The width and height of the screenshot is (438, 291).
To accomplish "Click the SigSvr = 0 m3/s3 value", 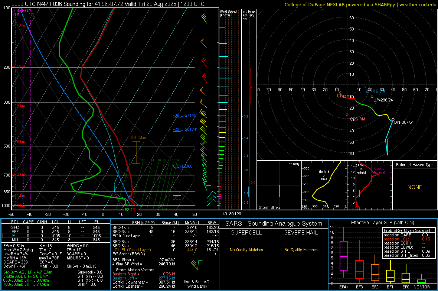I will point(82,266).
